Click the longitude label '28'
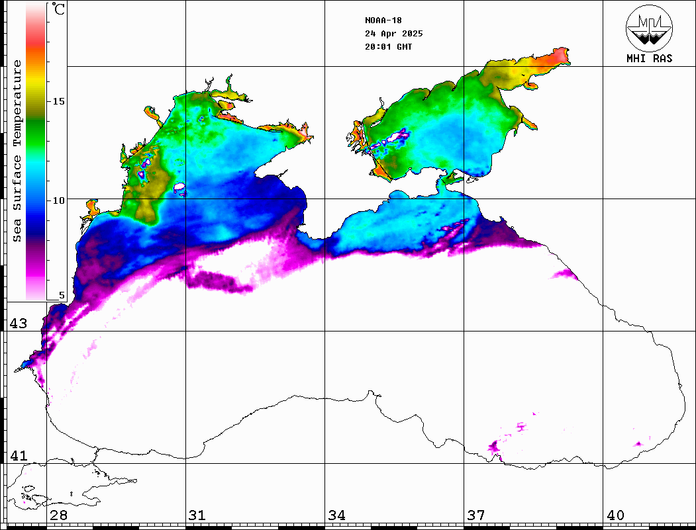 click(58, 515)
